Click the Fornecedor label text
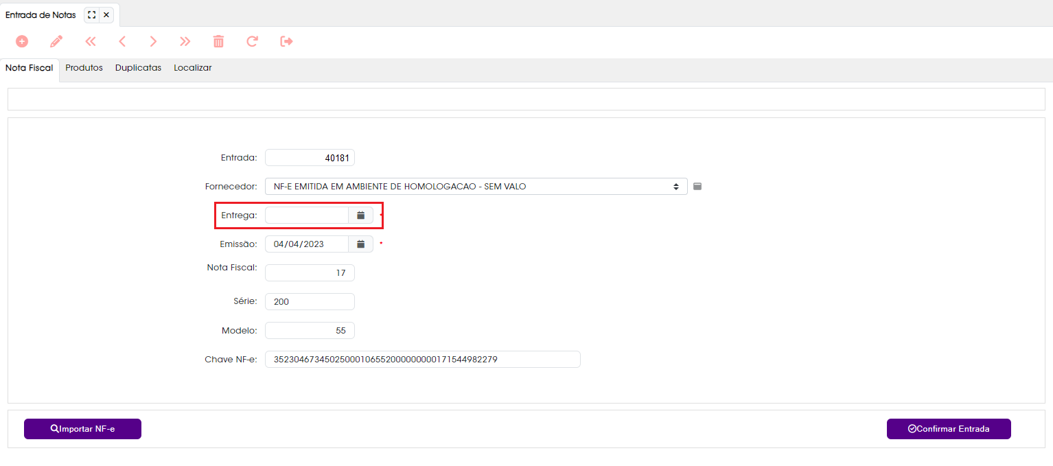This screenshot has height=466, width=1053. tap(231, 187)
